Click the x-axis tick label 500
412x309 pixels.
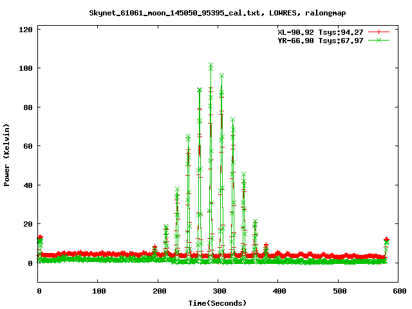click(x=337, y=292)
